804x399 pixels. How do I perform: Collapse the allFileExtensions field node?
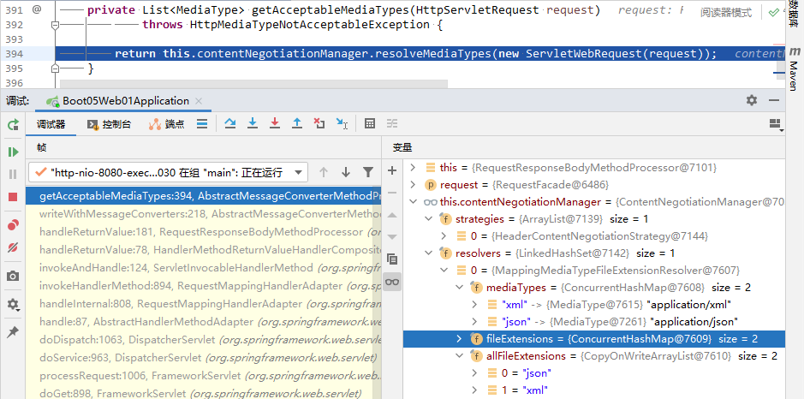click(x=460, y=355)
